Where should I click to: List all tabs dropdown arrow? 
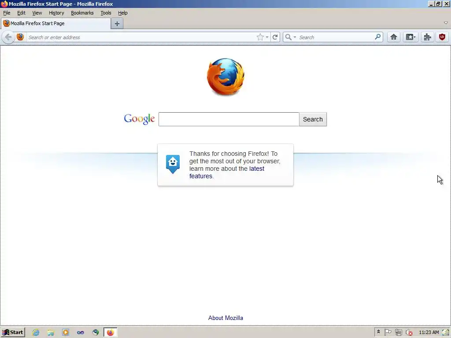tap(446, 23)
